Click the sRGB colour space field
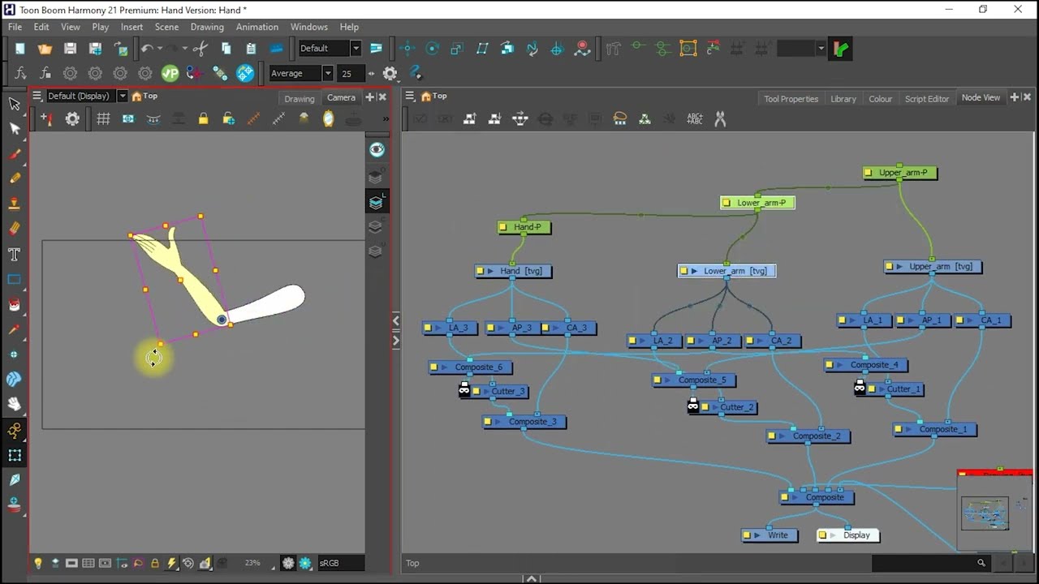Viewport: 1039px width, 584px height. pyautogui.click(x=340, y=563)
